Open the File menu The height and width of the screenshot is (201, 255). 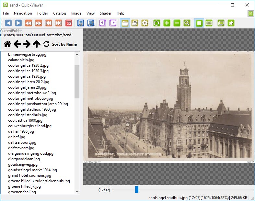(6, 13)
